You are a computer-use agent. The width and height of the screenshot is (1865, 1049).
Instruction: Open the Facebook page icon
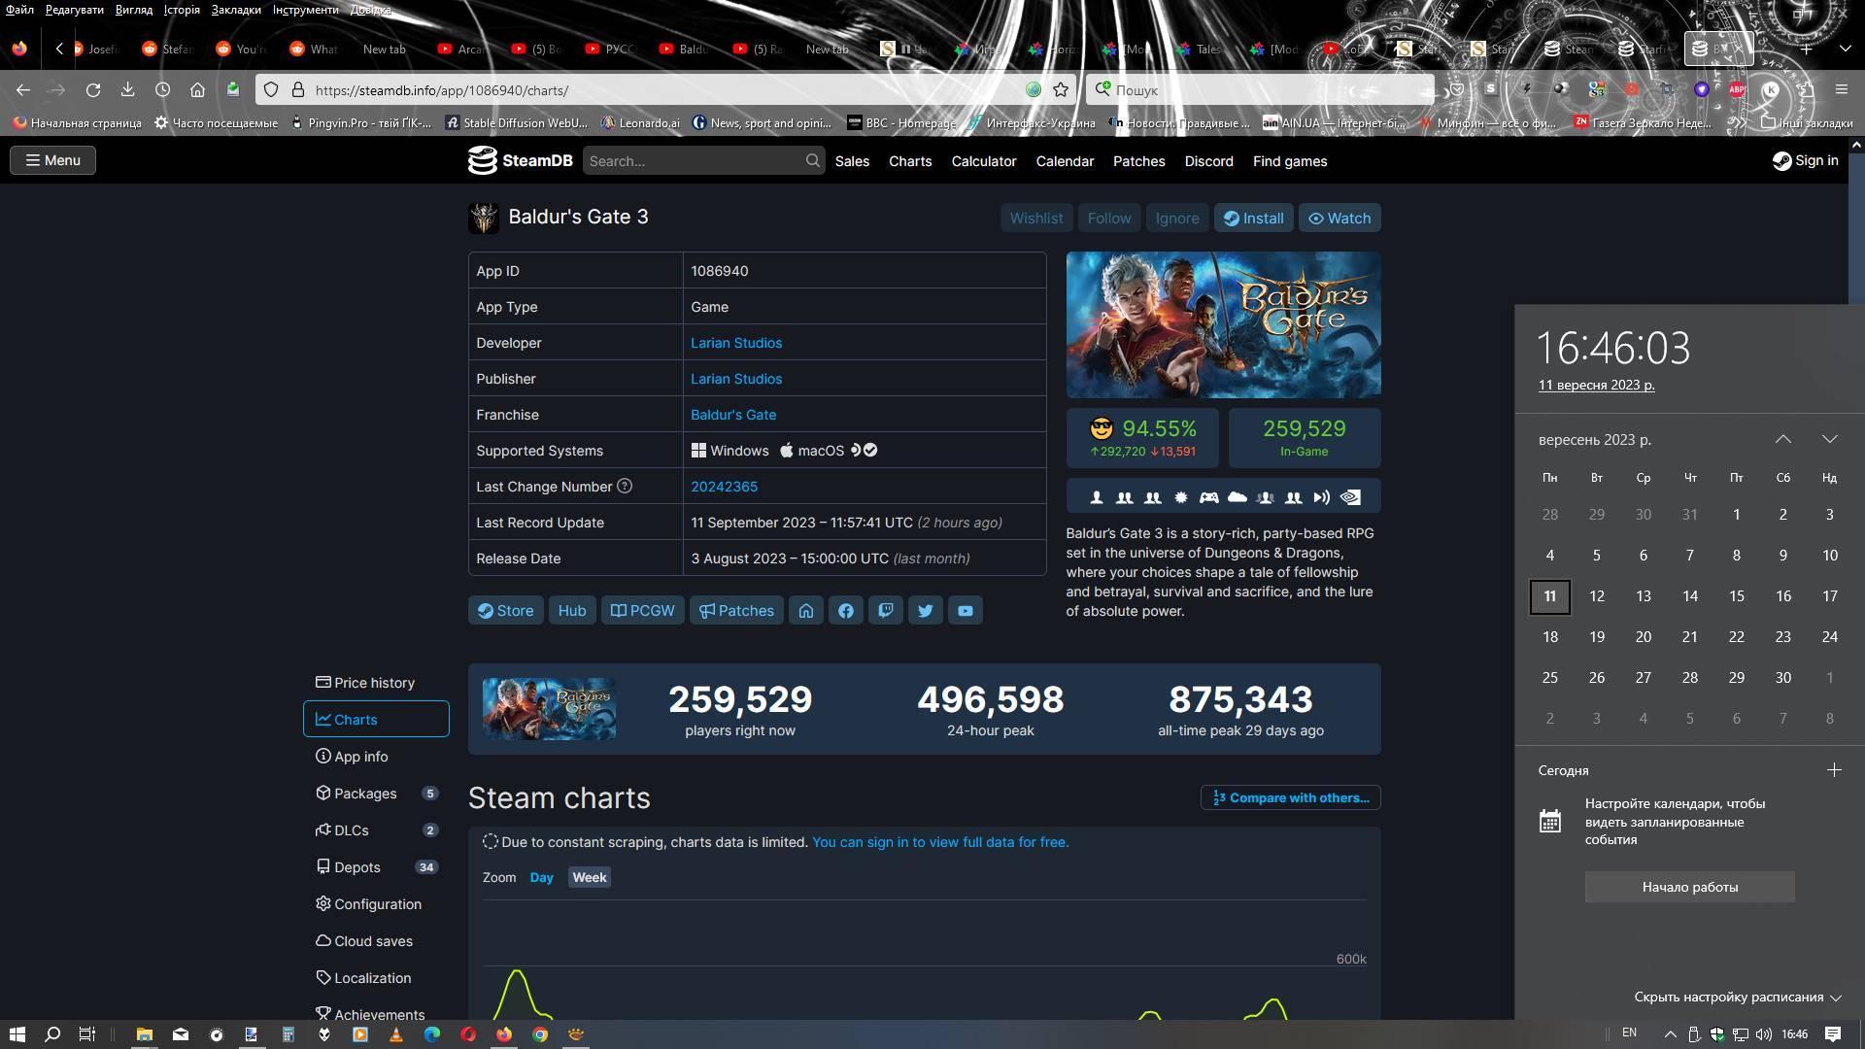846,611
